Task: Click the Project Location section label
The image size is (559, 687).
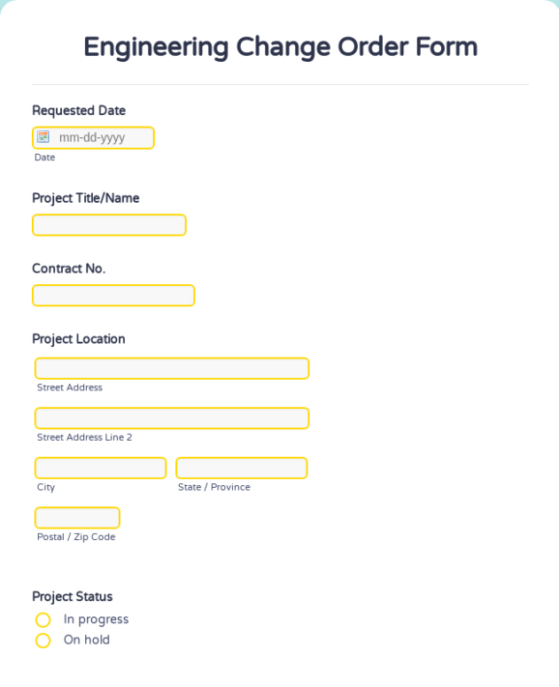Action: [x=79, y=339]
